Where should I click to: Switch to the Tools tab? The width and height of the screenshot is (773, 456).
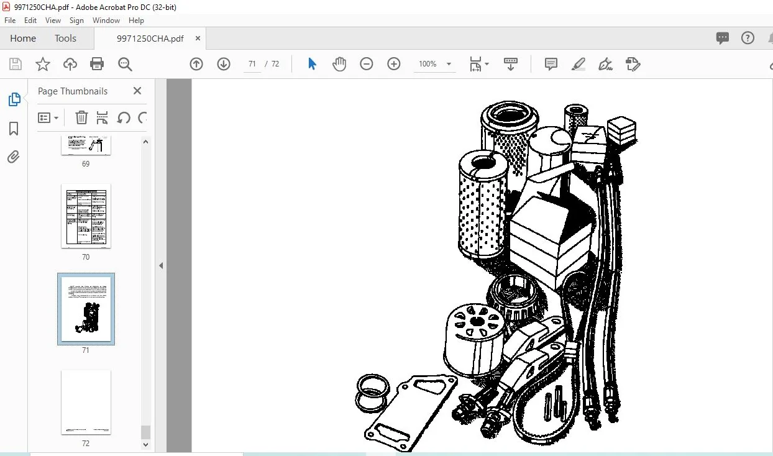pos(65,39)
